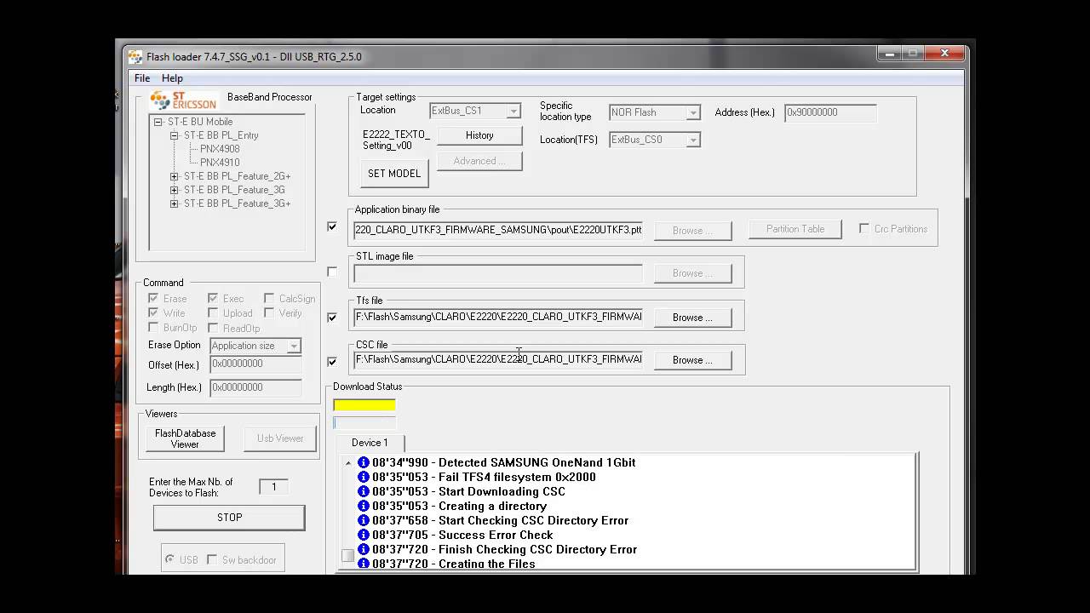The image size is (1090, 613).
Task: Toggle the Application binary file checkbox
Action: coord(332,226)
